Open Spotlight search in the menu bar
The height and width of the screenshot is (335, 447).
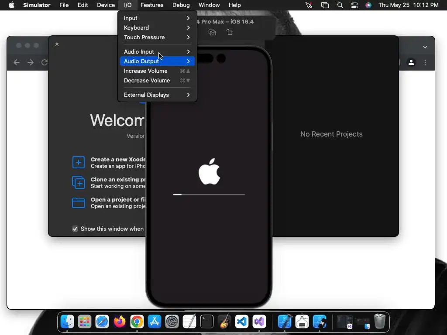point(340,5)
